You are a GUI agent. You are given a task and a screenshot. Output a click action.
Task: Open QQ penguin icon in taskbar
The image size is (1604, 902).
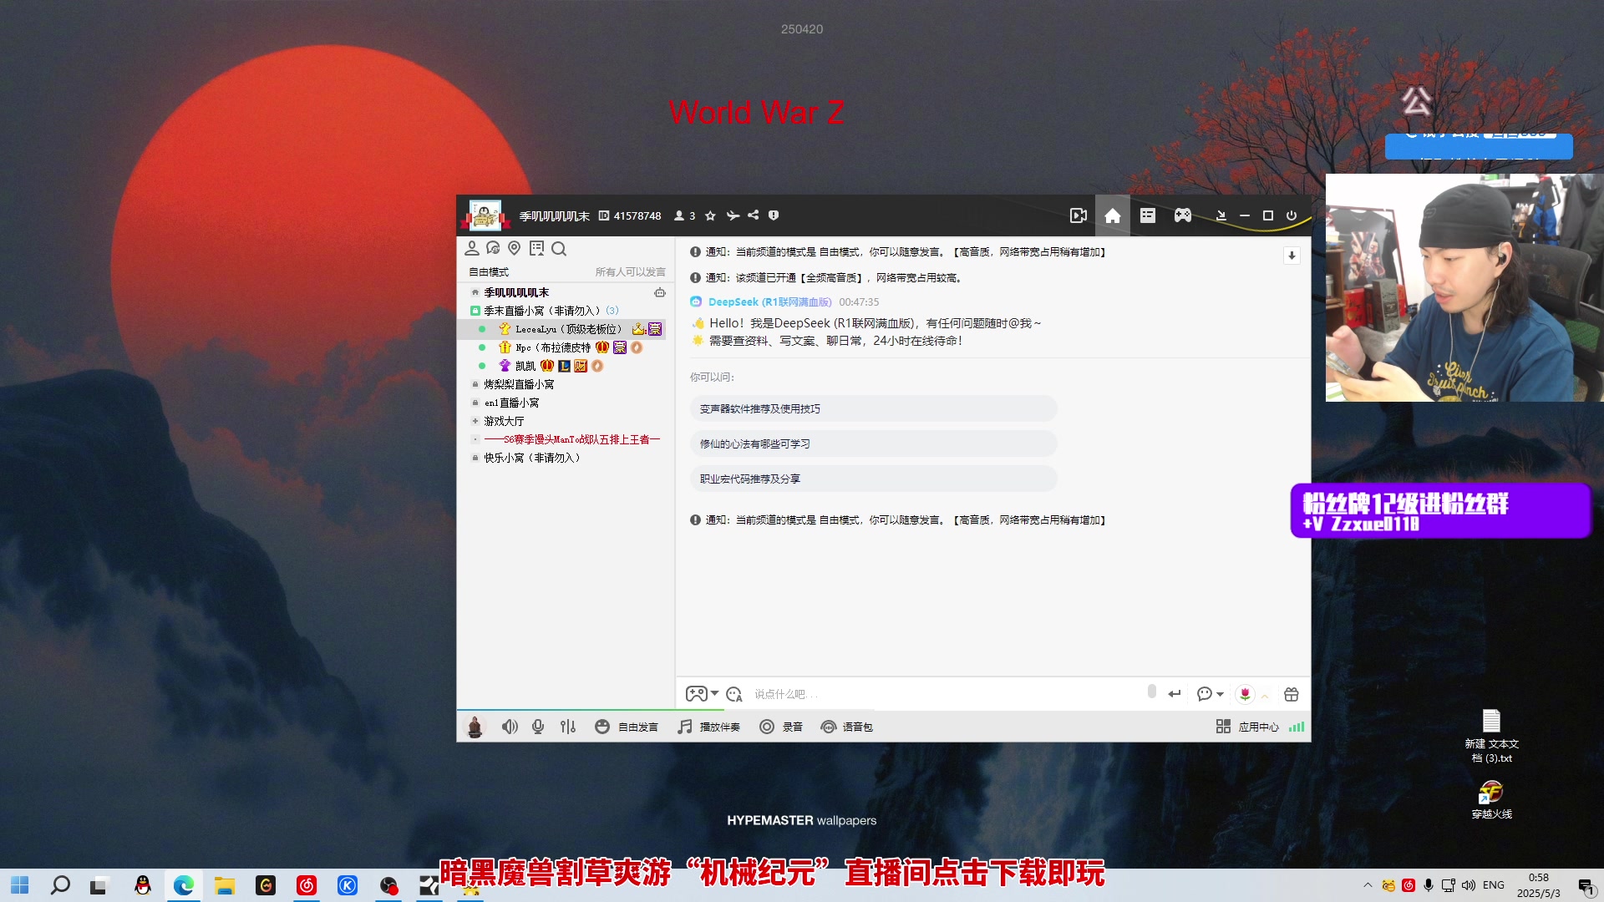143,885
